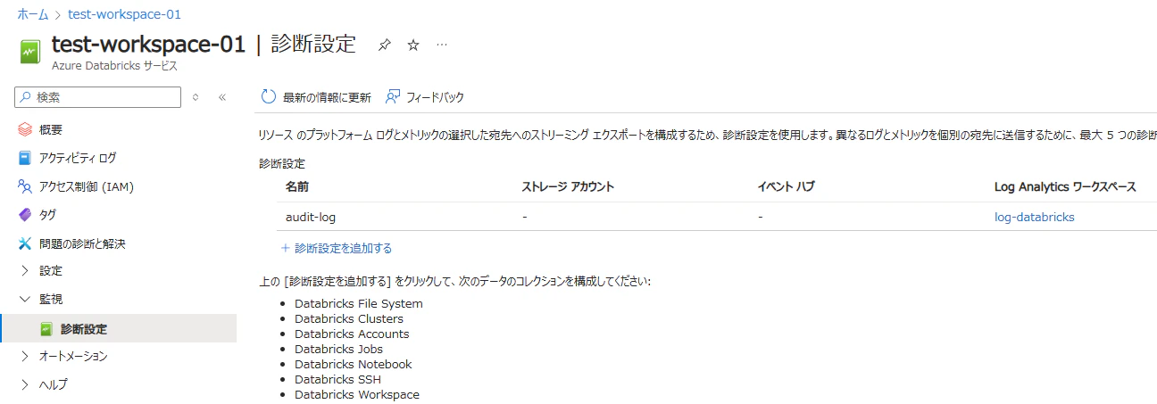
Task: Select 診断設定 in the sidebar
Action: (x=118, y=329)
